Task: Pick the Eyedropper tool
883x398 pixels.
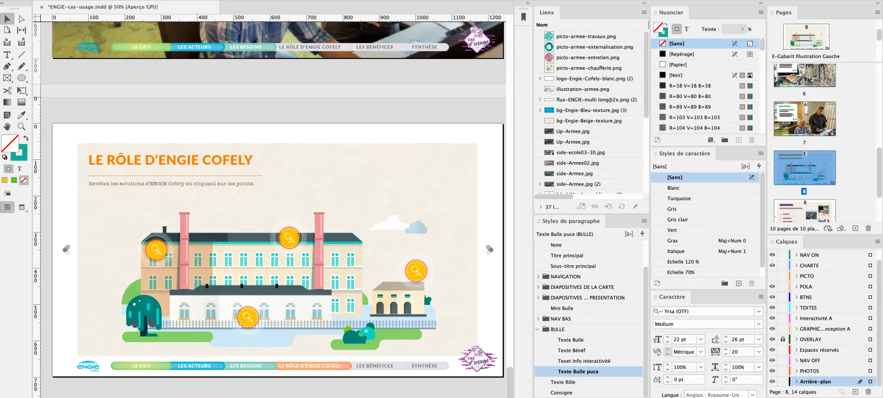Action: tap(22, 115)
